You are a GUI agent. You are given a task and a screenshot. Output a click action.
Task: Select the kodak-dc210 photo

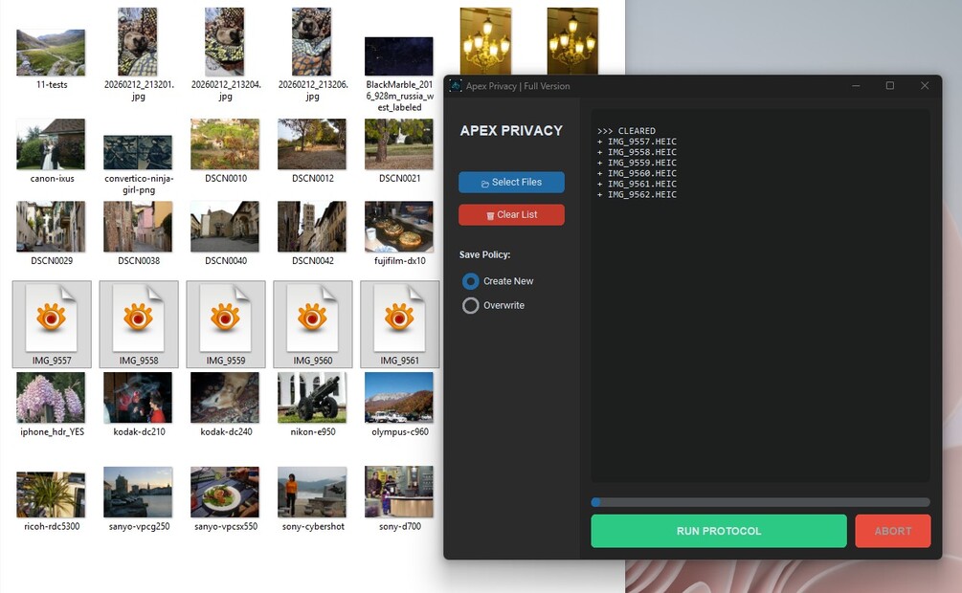pyautogui.click(x=138, y=397)
